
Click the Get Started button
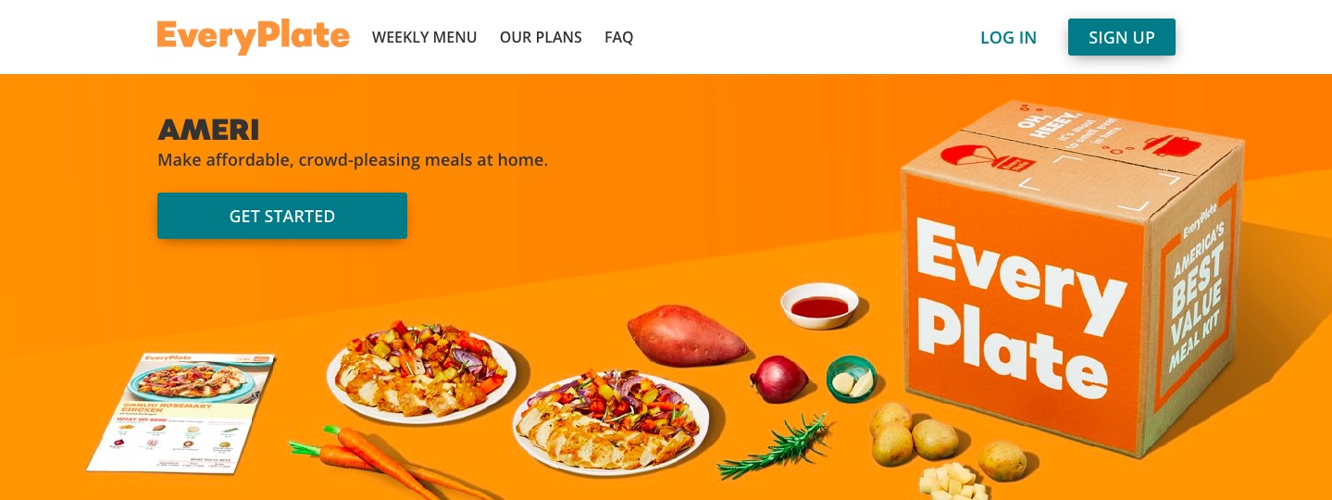point(282,216)
